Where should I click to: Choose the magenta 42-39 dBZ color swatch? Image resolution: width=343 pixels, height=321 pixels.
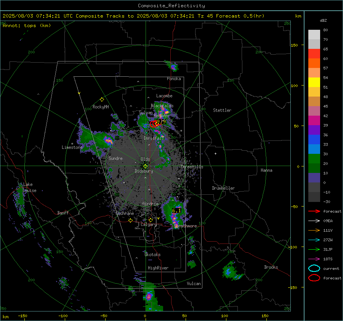tap(314, 121)
